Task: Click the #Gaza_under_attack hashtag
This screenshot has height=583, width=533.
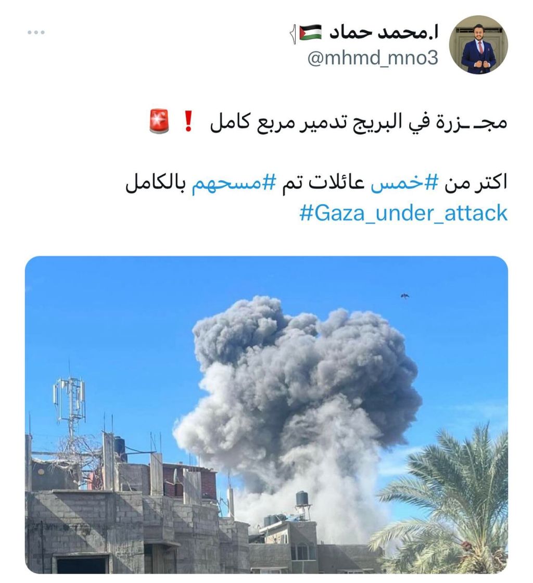Action: 403,213
